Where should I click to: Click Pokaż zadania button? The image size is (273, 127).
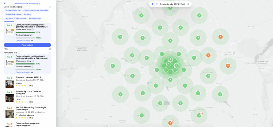coord(27,45)
